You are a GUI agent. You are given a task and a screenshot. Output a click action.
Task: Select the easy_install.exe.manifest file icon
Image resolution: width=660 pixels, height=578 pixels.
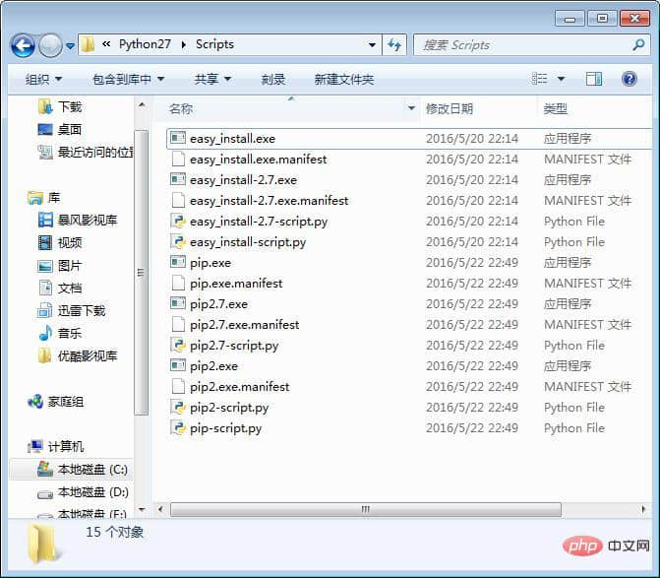[x=178, y=159]
